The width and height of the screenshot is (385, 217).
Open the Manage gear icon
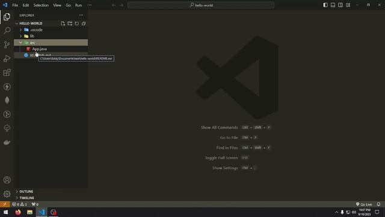(7, 194)
